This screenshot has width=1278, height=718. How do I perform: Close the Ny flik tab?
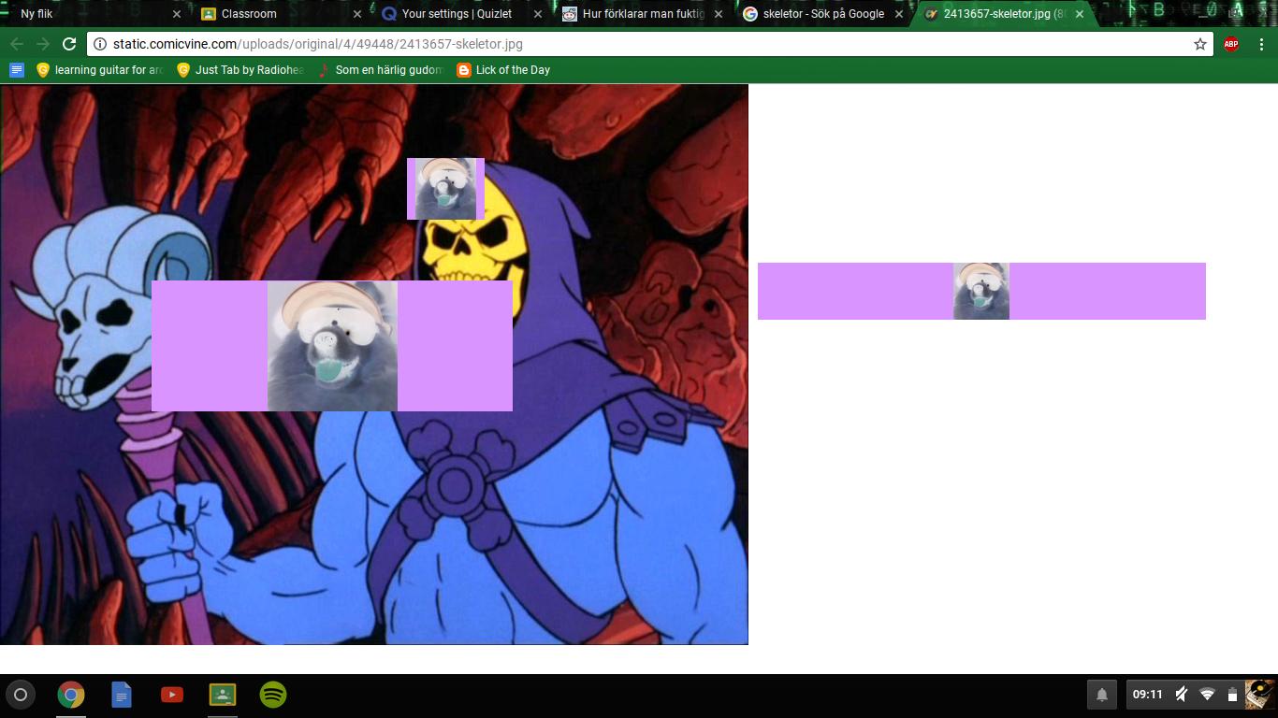coord(177,14)
